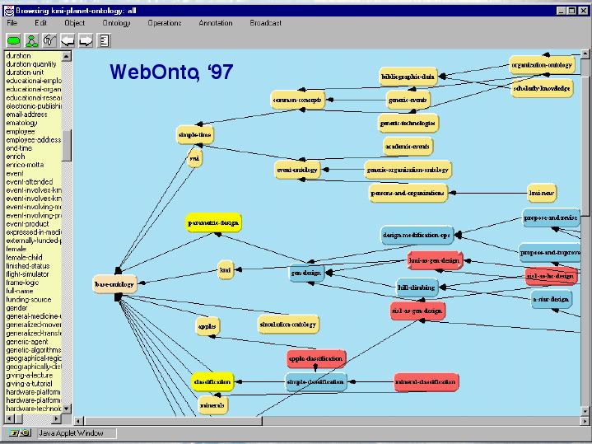592x444 pixels.
Task: Select 'email-address' in the class list
Action: coord(26,115)
